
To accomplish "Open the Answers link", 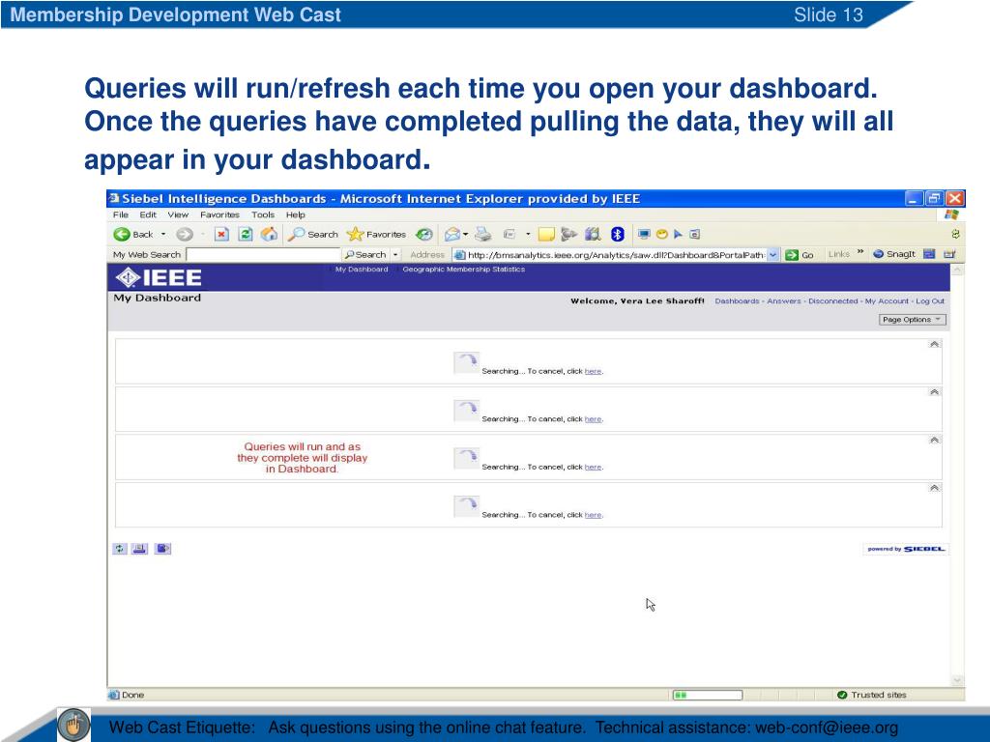I will pos(783,301).
